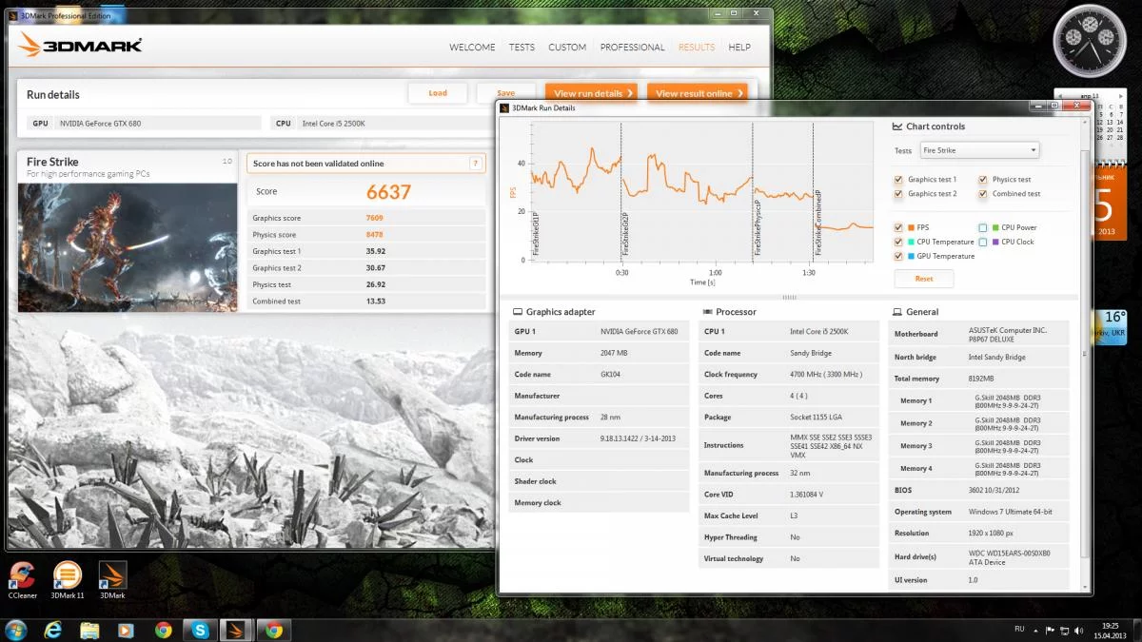Open the 3DMark desktop shortcut
The image size is (1142, 642).
point(112,579)
